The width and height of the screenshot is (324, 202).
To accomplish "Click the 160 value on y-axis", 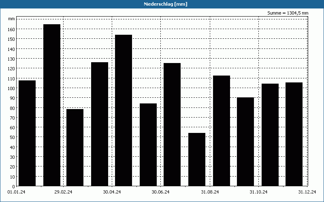I will tap(12, 29).
